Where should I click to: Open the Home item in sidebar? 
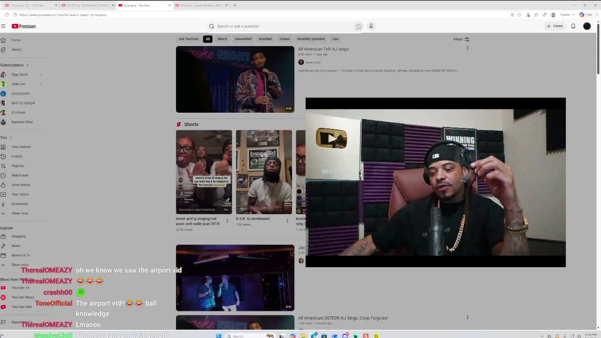[x=16, y=40]
